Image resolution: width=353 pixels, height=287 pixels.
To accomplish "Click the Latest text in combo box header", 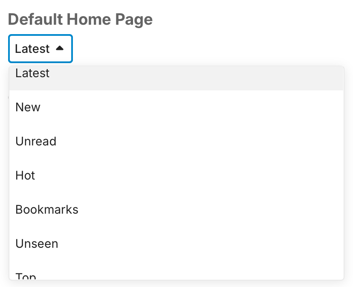I will click(x=32, y=49).
